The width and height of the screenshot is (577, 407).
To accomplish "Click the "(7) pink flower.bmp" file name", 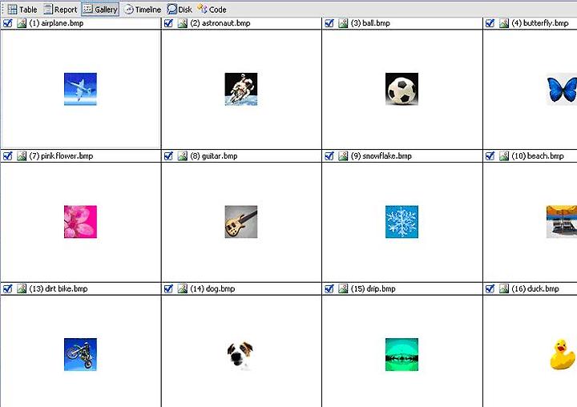I will pos(61,156).
